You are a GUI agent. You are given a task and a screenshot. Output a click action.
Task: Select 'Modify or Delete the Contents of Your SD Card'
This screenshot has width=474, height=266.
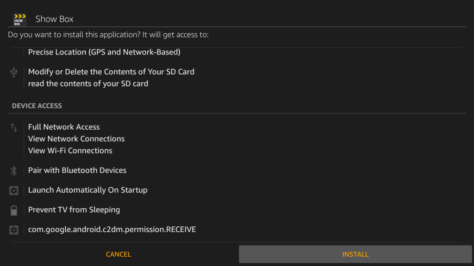click(x=111, y=72)
